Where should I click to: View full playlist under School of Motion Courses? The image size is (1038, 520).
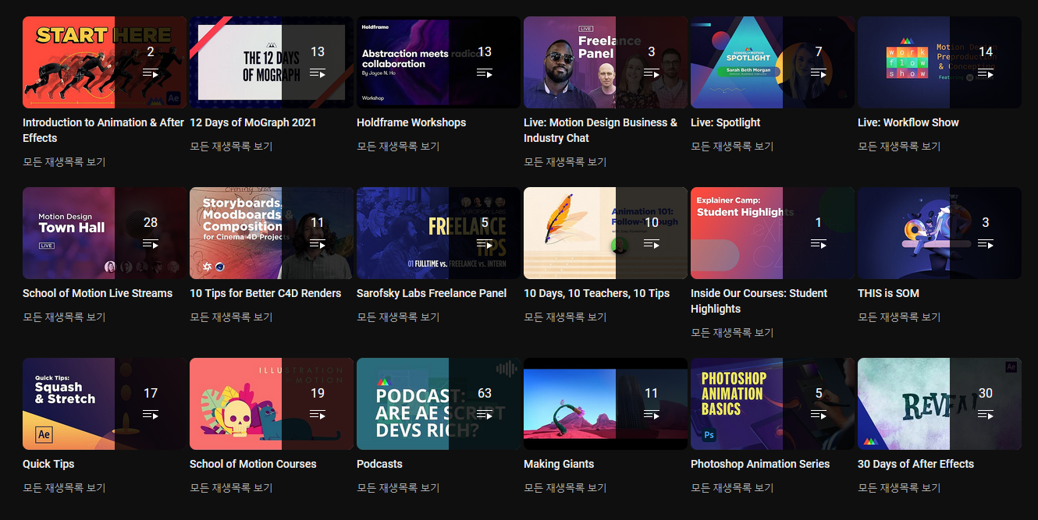click(x=231, y=488)
